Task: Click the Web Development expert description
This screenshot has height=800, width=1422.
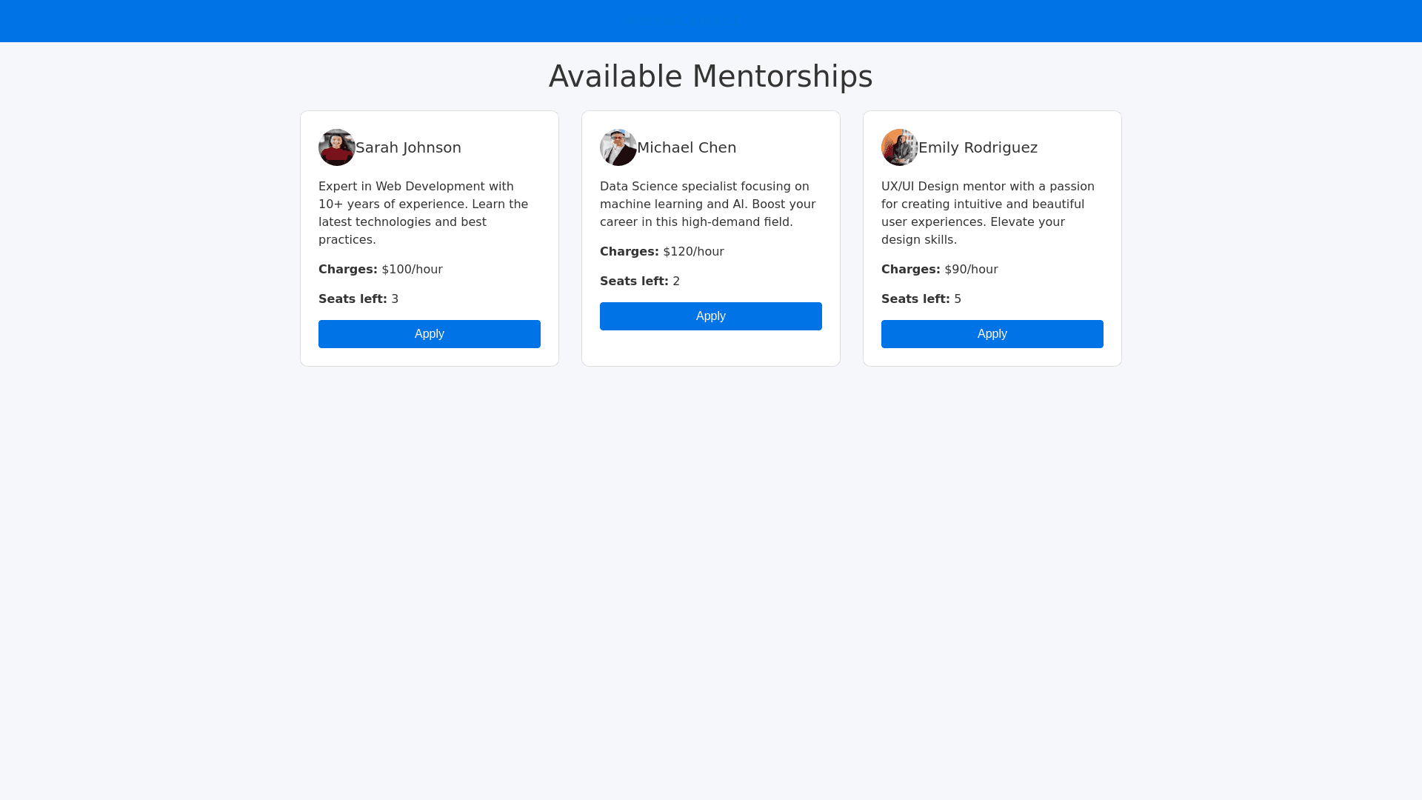Action: point(424,213)
